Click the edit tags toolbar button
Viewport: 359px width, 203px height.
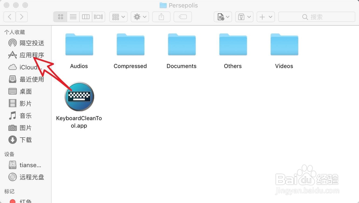click(183, 17)
